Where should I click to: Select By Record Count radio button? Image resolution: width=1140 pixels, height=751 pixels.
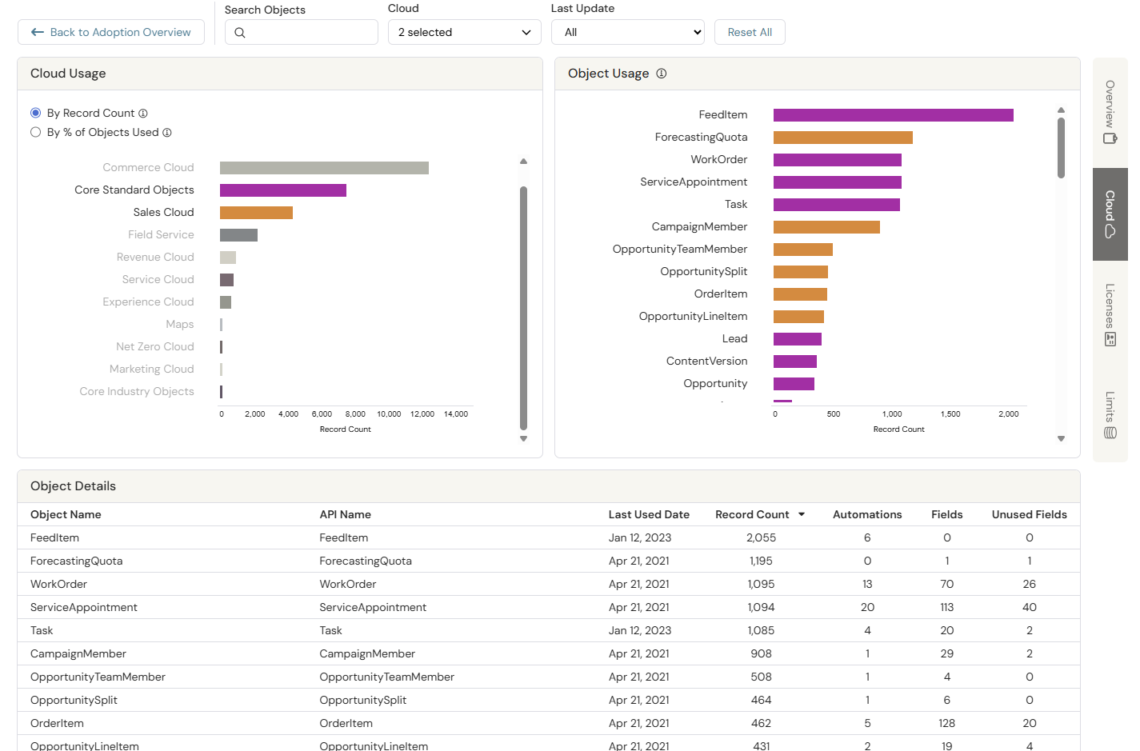36,114
